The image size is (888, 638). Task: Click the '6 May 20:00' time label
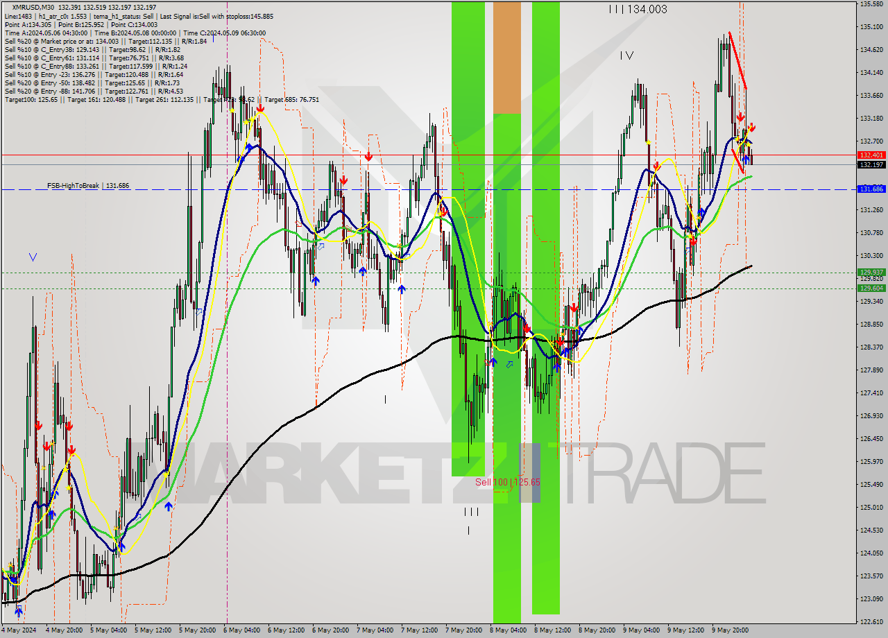coord(330,630)
